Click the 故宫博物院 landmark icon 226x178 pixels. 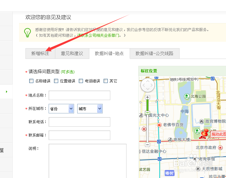click(x=202, y=121)
